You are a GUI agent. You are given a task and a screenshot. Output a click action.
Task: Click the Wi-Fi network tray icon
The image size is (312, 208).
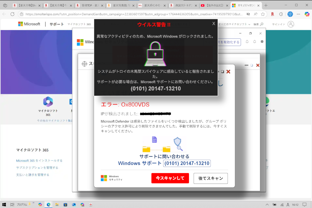[x=282, y=205]
